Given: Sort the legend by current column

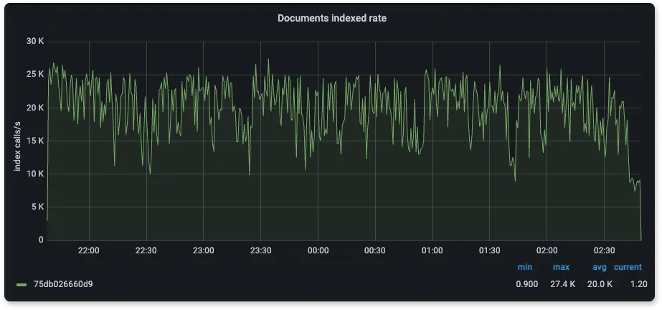Looking at the screenshot, I should [628, 267].
